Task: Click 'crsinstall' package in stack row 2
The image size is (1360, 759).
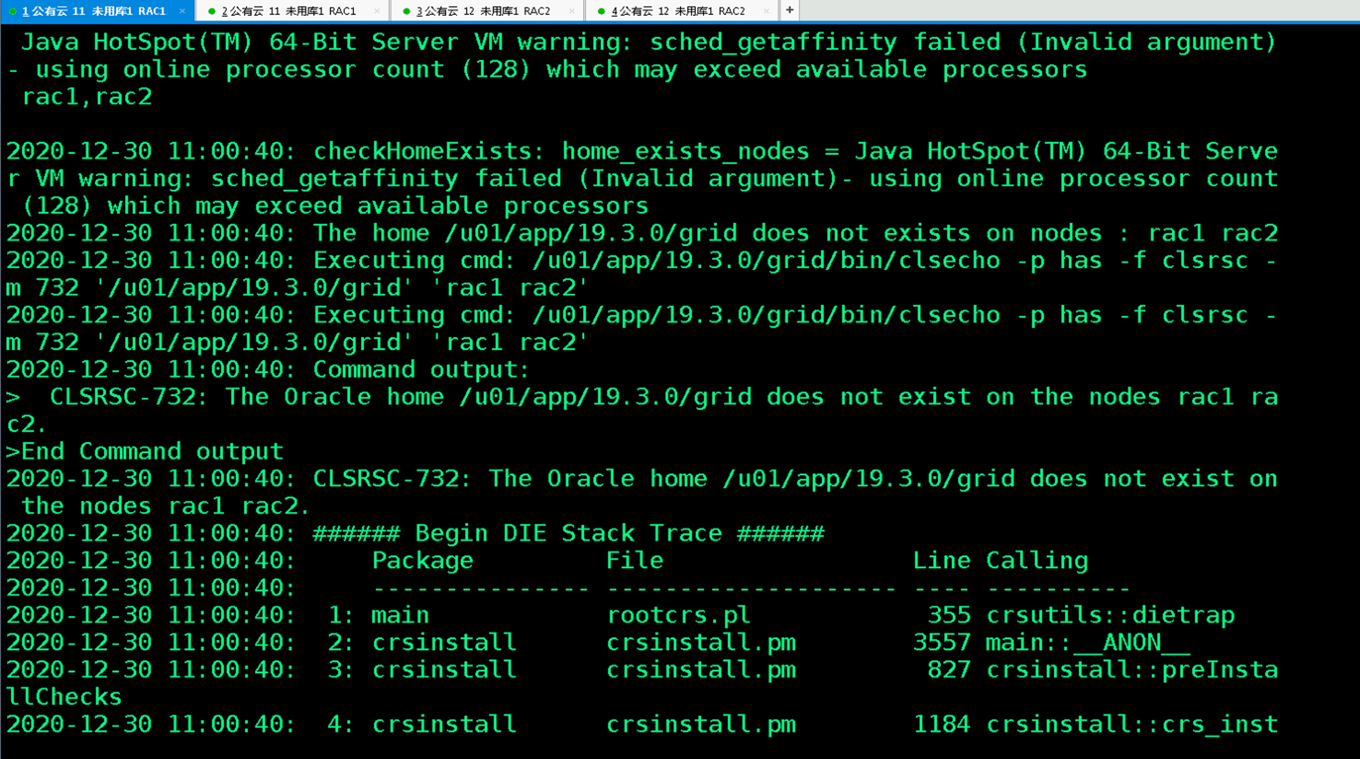Action: pos(444,642)
